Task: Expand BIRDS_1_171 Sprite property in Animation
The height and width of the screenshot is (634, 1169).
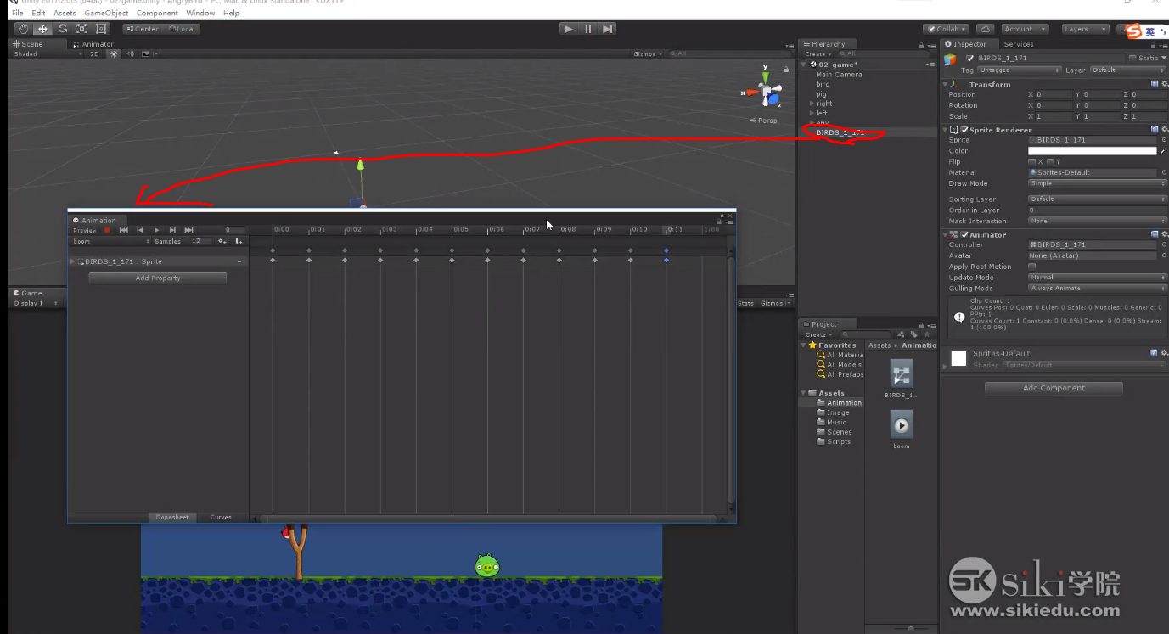Action: tap(72, 261)
